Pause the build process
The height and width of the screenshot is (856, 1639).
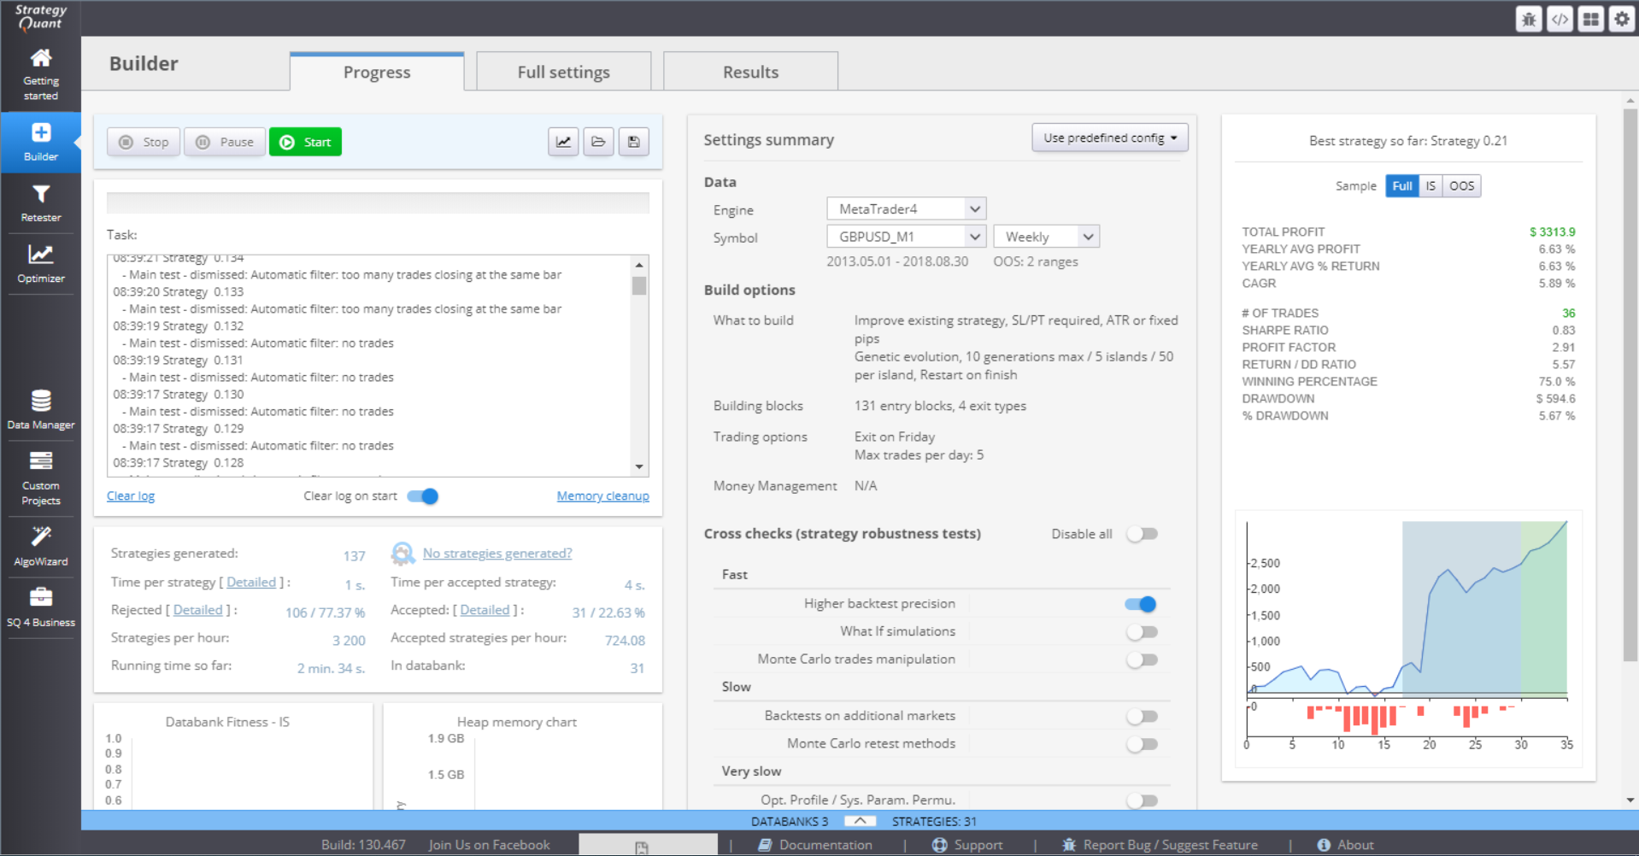pyautogui.click(x=225, y=142)
